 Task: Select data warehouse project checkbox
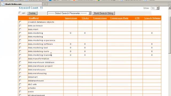[x=20, y=66]
